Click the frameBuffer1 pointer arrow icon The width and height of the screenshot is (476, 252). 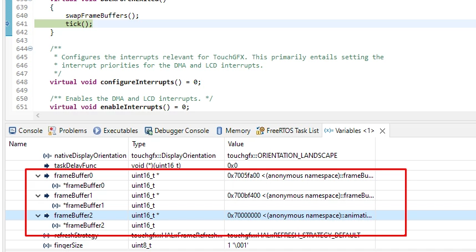tap(47, 196)
